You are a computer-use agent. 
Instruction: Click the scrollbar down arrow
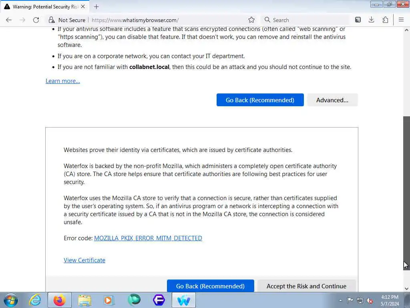[406, 289]
